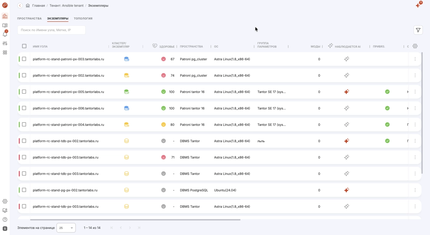Click instance database icon of pg-px-002
The width and height of the screenshot is (430, 235).
127,190
